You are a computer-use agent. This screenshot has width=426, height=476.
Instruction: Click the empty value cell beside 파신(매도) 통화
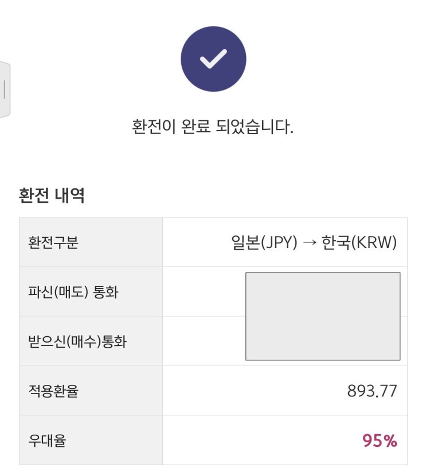point(204,292)
